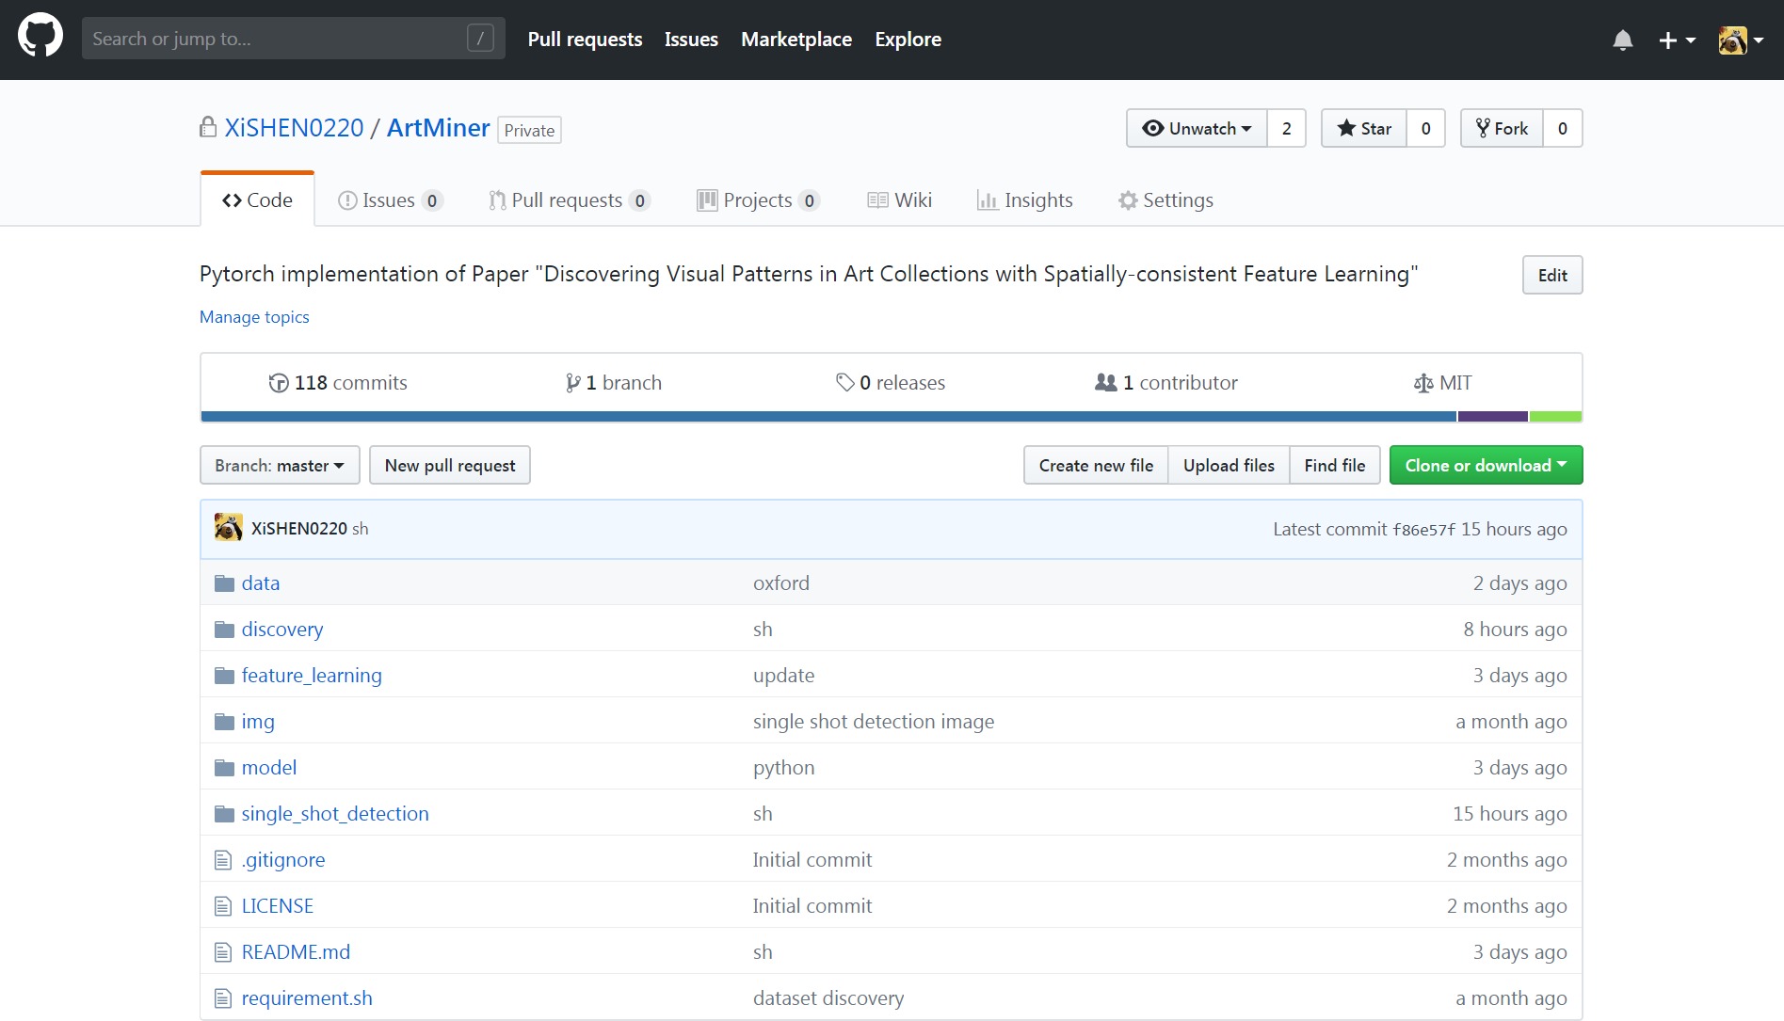This screenshot has width=1784, height=1021.
Task: Click the releases tag icon
Action: coord(844,383)
